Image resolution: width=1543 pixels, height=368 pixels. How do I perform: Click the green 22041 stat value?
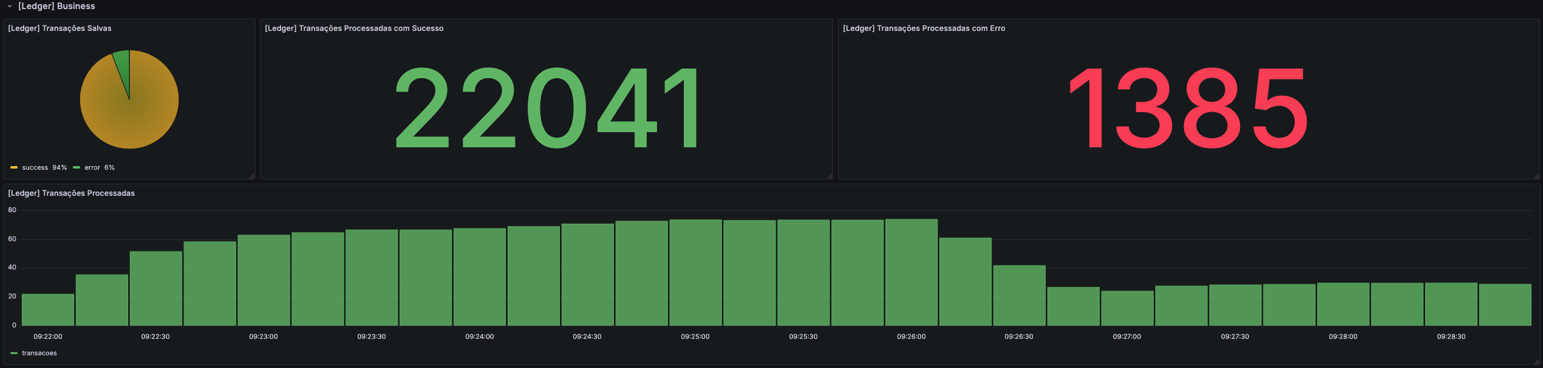(x=547, y=108)
